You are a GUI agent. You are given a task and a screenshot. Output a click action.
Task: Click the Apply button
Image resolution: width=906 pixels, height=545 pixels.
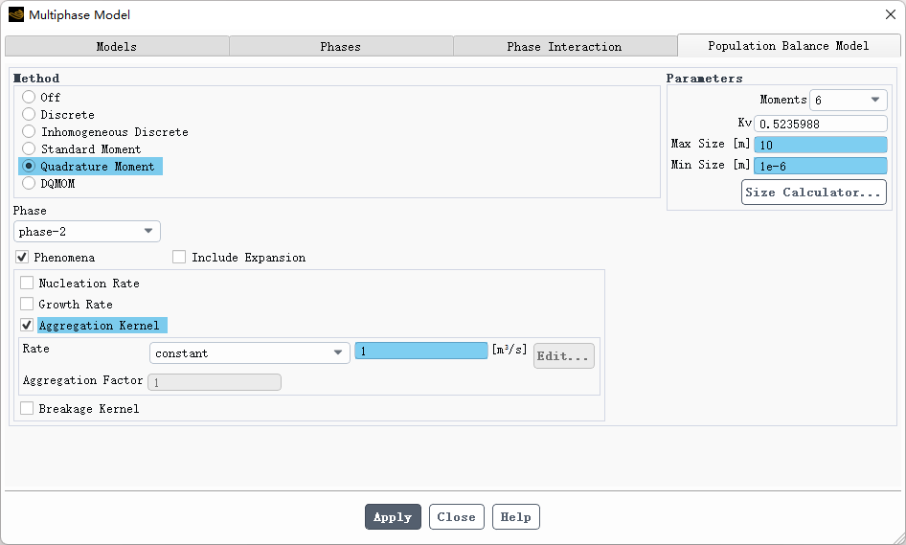coord(393,517)
